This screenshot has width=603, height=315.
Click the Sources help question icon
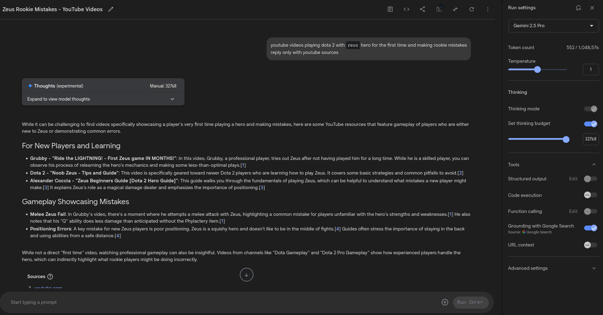(50, 277)
